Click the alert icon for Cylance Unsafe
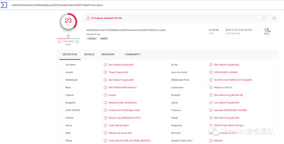This screenshot has height=144, width=284. [105, 95]
